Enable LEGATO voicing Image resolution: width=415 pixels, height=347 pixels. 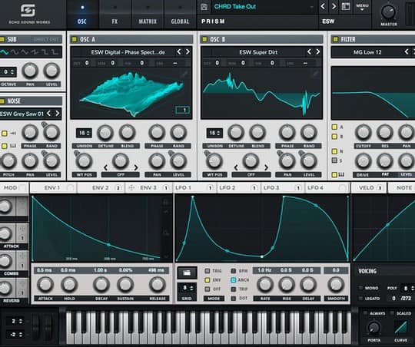pyautogui.click(x=360, y=299)
